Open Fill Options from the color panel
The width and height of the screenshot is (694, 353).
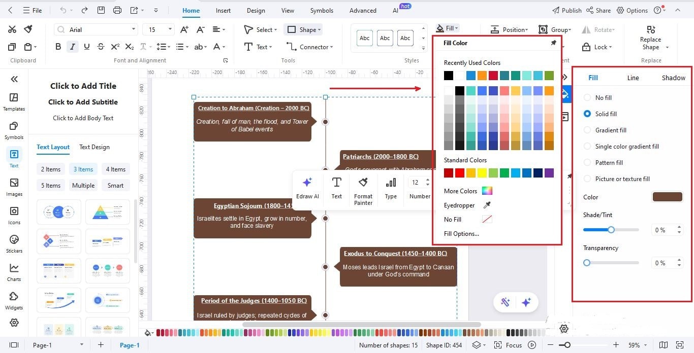461,233
